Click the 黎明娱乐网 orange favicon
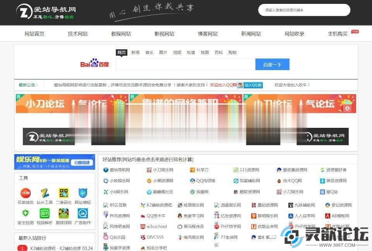This screenshot has width=372, height=251. [254, 216]
